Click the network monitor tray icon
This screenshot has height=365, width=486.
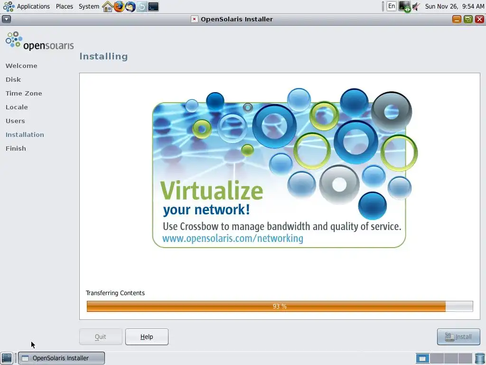(404, 6)
